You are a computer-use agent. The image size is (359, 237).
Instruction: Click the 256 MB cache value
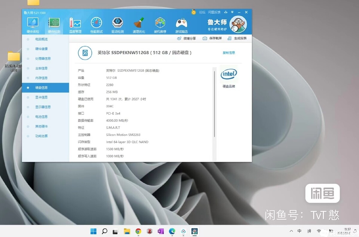click(112, 92)
